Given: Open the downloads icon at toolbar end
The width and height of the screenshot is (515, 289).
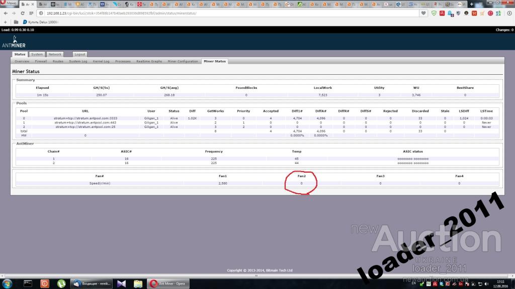Looking at the screenshot, I should (x=509, y=14).
